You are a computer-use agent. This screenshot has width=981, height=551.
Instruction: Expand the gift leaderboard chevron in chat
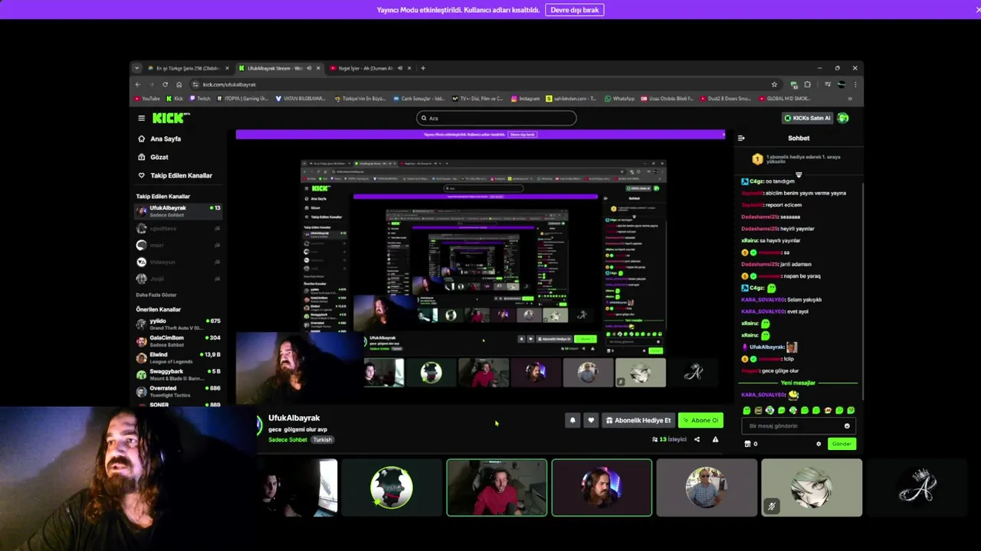tap(799, 174)
